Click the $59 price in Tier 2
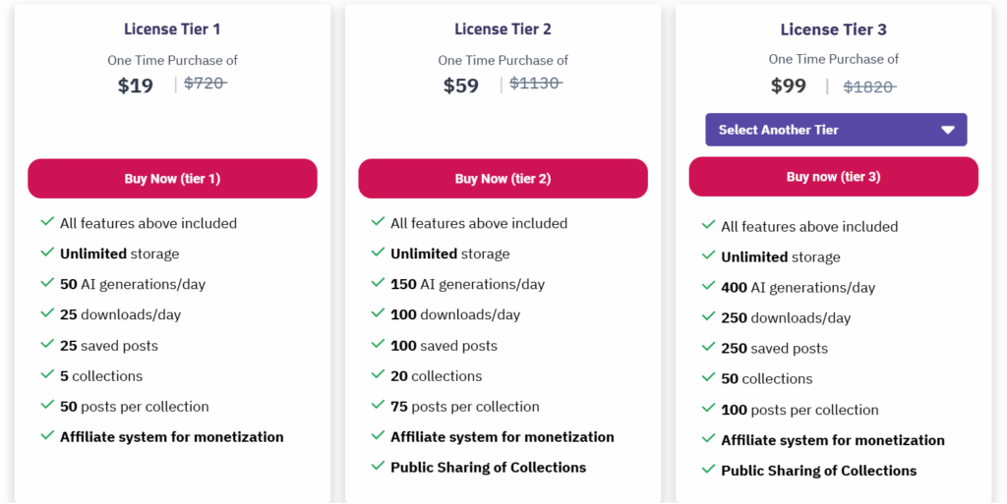Viewport: 1007px width, 504px height. (461, 85)
